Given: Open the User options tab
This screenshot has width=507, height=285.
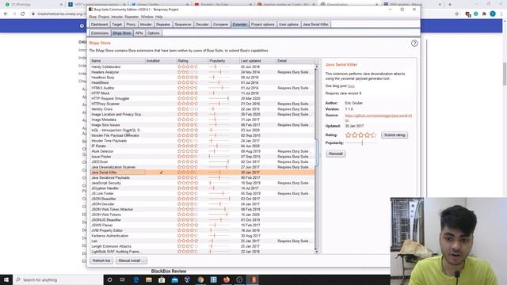Looking at the screenshot, I should point(288,25).
